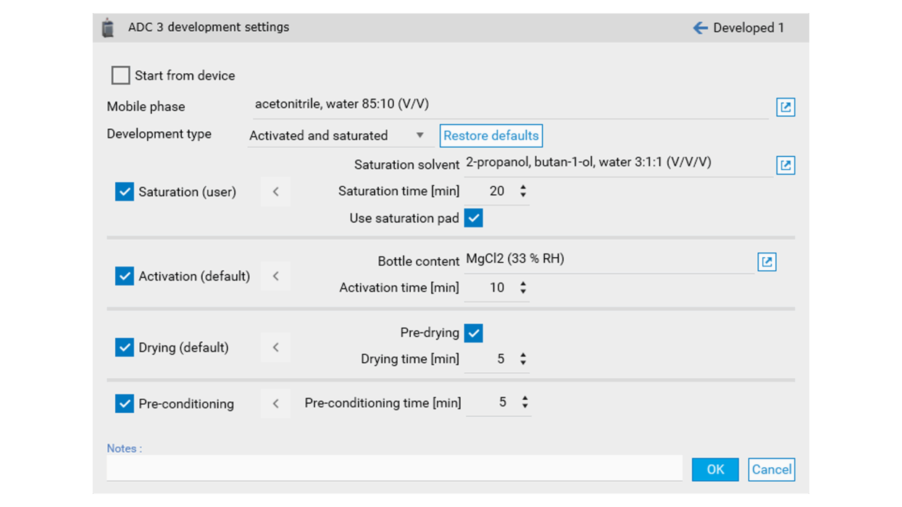Collapse the Activation section with its chevron
Image resolution: width=902 pixels, height=507 pixels.
click(275, 276)
